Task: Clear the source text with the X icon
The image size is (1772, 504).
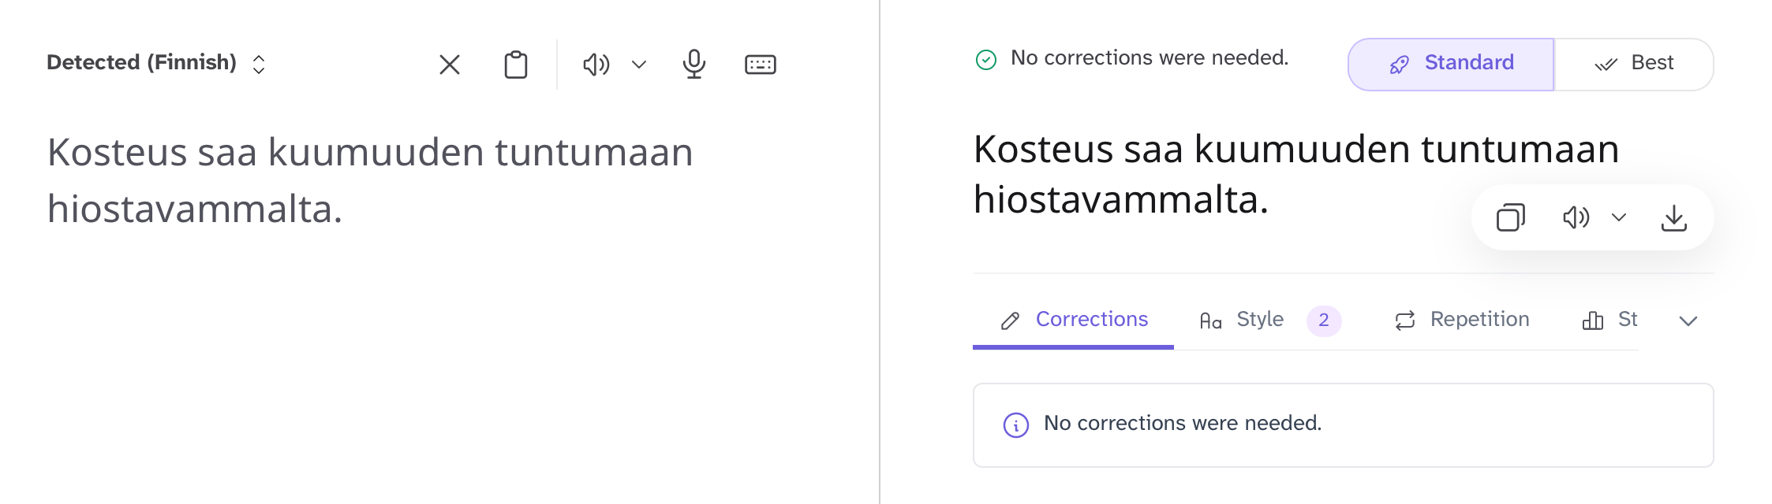Action: coord(450,65)
